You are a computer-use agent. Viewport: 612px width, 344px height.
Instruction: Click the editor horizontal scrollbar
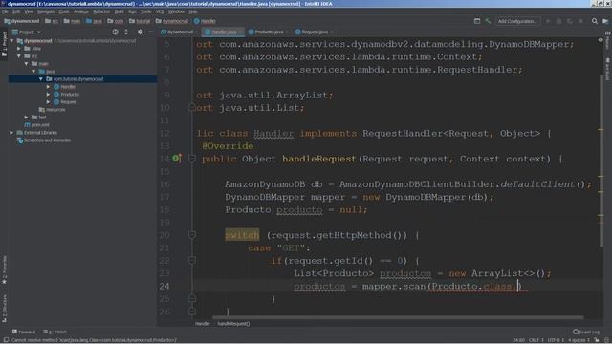(398, 317)
